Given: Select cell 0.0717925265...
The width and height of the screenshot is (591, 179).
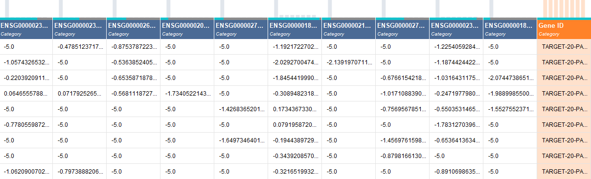Looking at the screenshot, I should 80,94.
